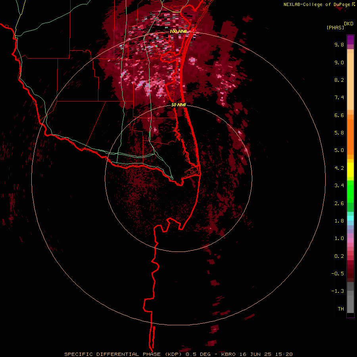This screenshot has height=357, width=357.
Task: Click the pale peach segment of color bar
Action: [350, 81]
